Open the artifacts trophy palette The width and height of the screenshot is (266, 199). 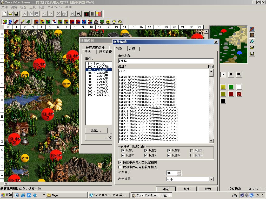coord(114,22)
